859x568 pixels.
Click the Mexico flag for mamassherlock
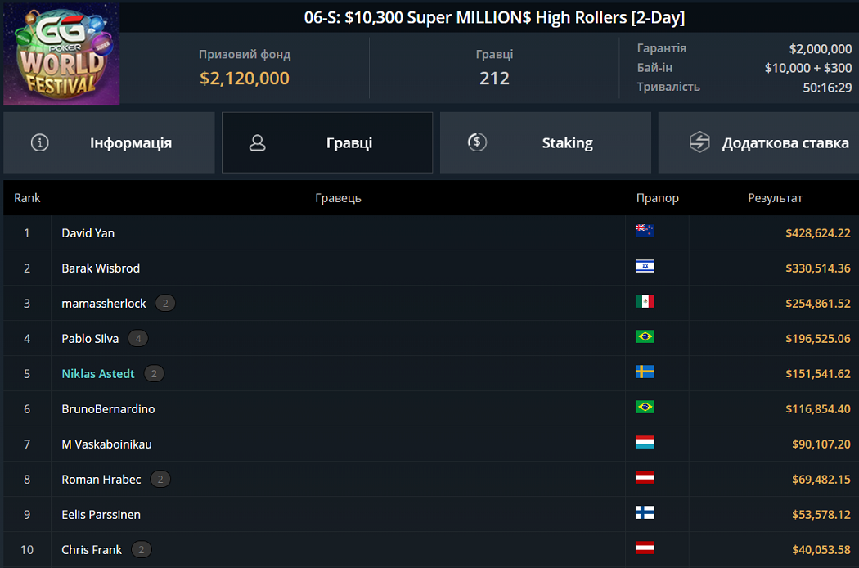tap(645, 301)
